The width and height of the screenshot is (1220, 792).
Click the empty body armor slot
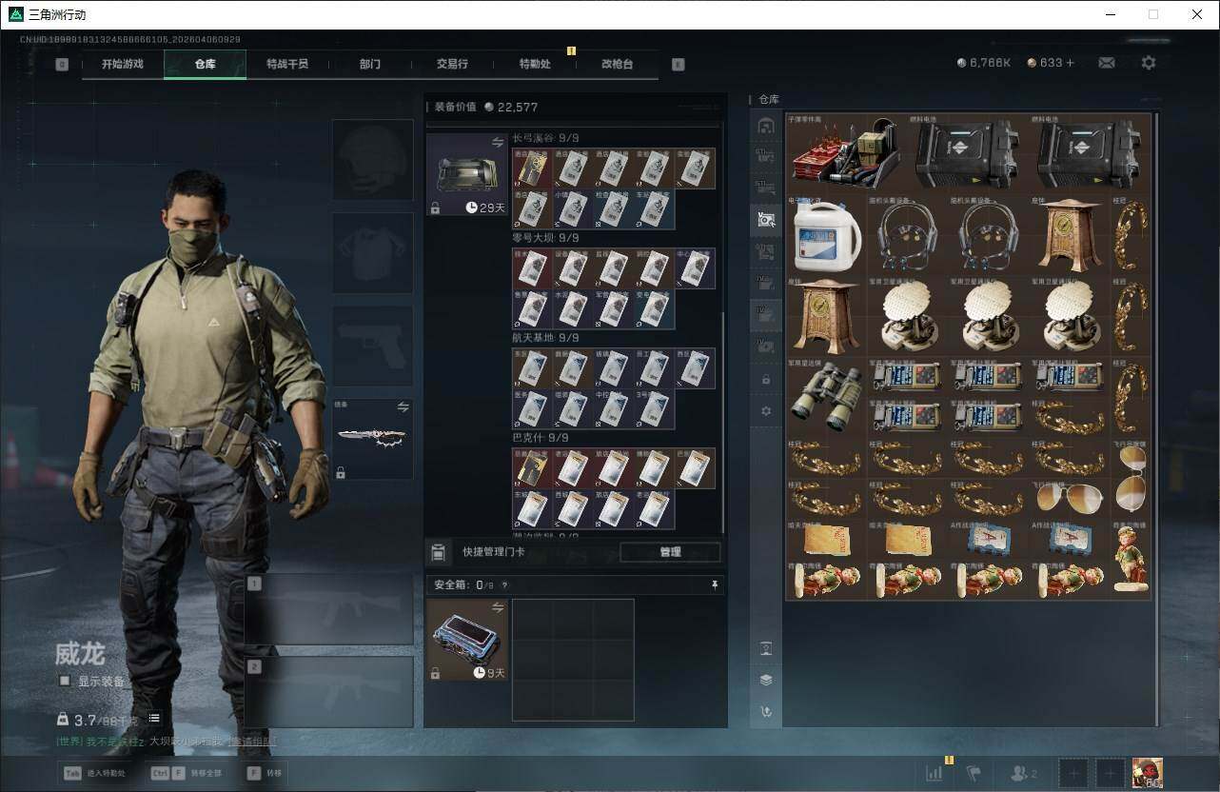pyautogui.click(x=372, y=252)
